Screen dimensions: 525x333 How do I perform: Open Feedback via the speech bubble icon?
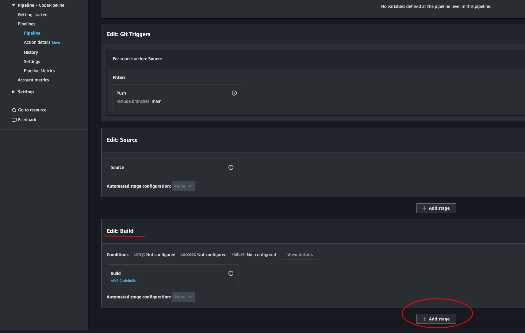14,120
